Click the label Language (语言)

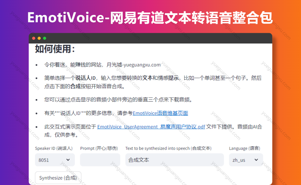pyautogui.click(x=245, y=148)
